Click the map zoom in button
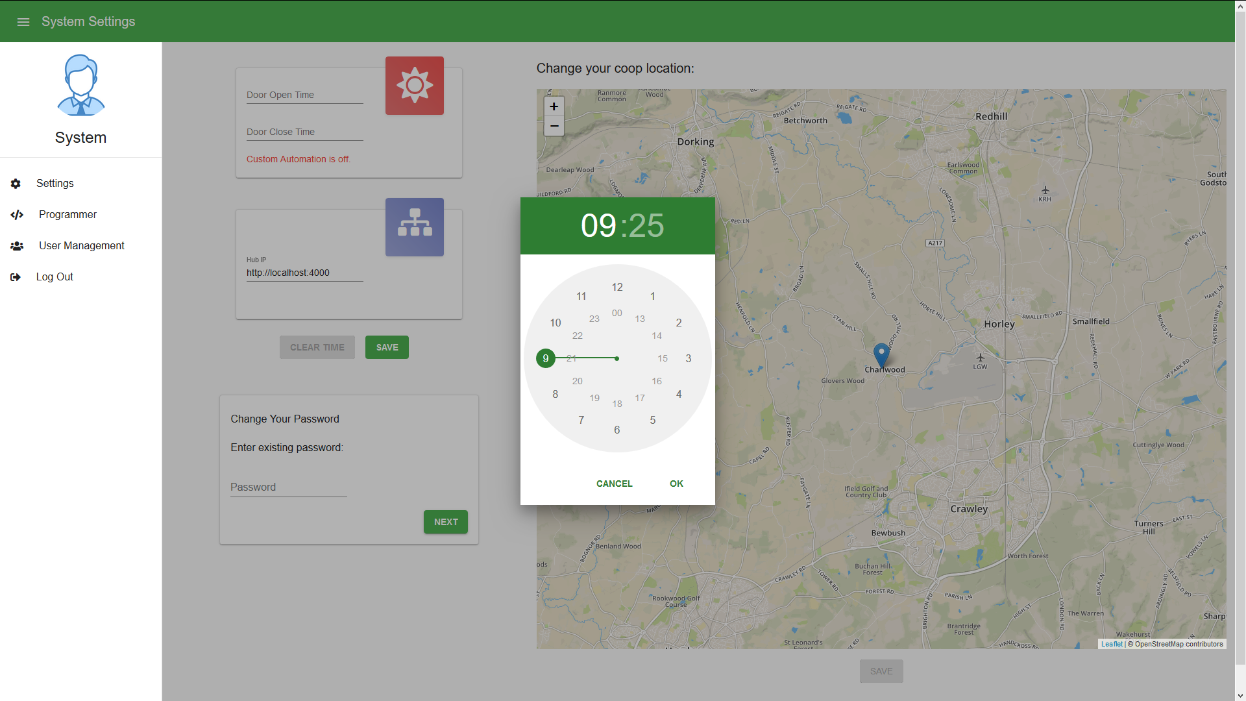This screenshot has height=701, width=1246. click(x=554, y=106)
